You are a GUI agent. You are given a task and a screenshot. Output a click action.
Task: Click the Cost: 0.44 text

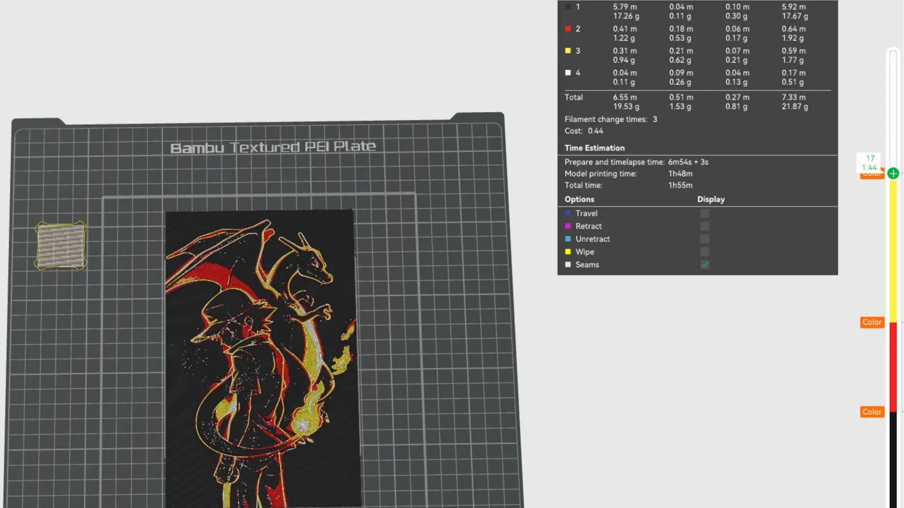[x=584, y=131]
